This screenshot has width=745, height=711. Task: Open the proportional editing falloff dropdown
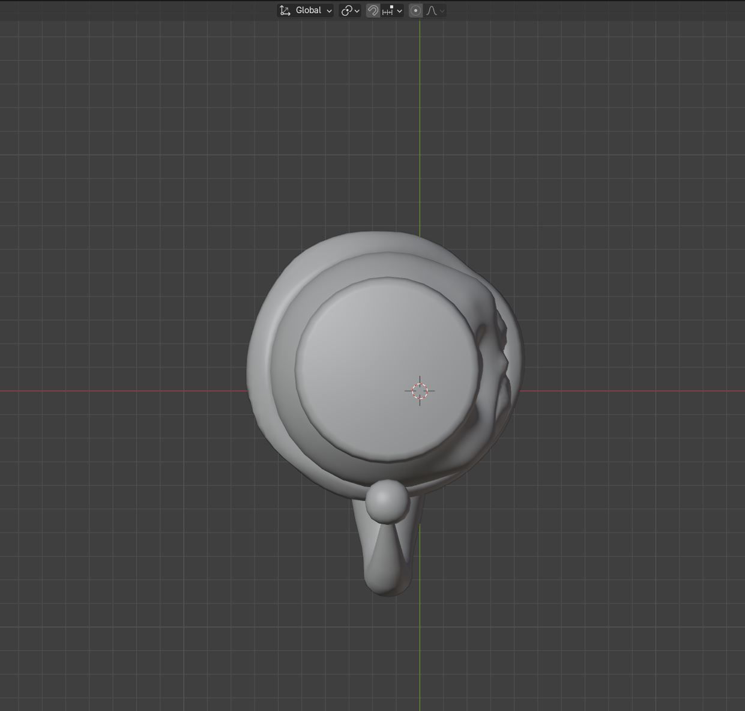click(435, 10)
